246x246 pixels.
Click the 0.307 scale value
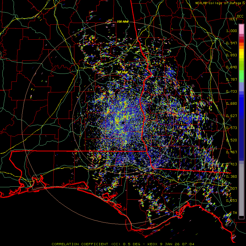coord(232,189)
